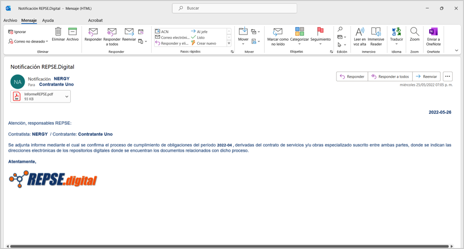Click the scroll left arrow
464x249 pixels.
coord(8,246)
